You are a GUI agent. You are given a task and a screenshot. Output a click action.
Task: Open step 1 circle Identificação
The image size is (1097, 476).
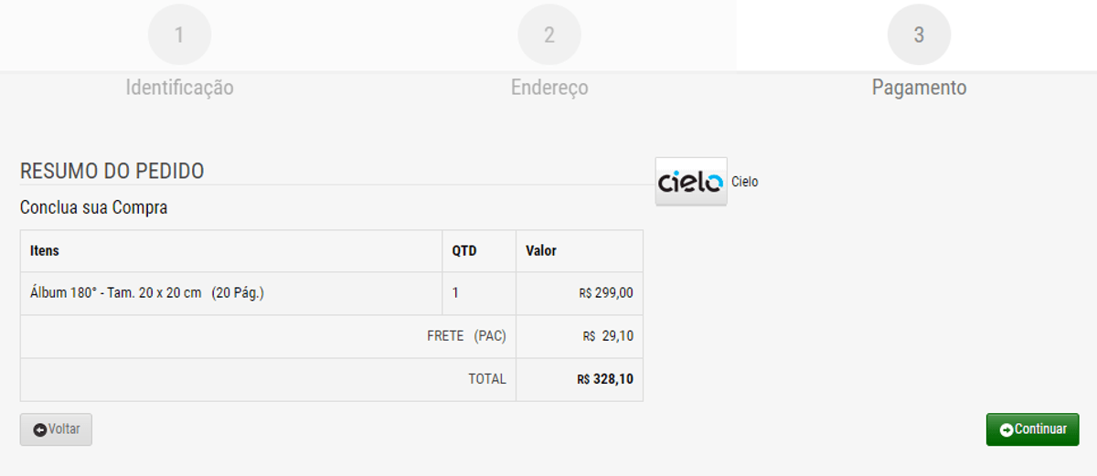(179, 35)
